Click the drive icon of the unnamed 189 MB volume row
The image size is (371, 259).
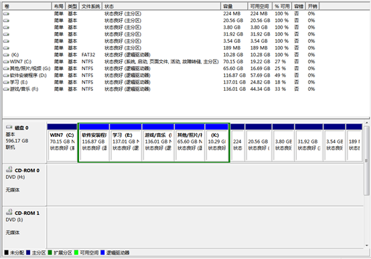pos(6,48)
